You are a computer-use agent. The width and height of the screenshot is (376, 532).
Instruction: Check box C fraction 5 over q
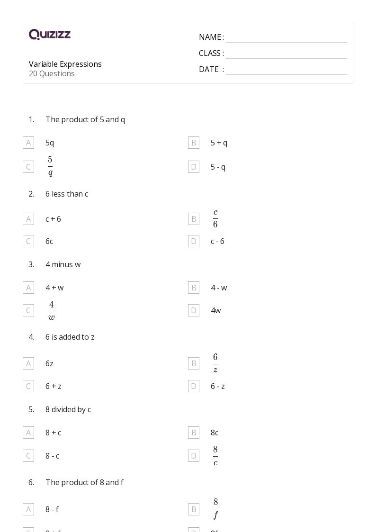point(28,167)
